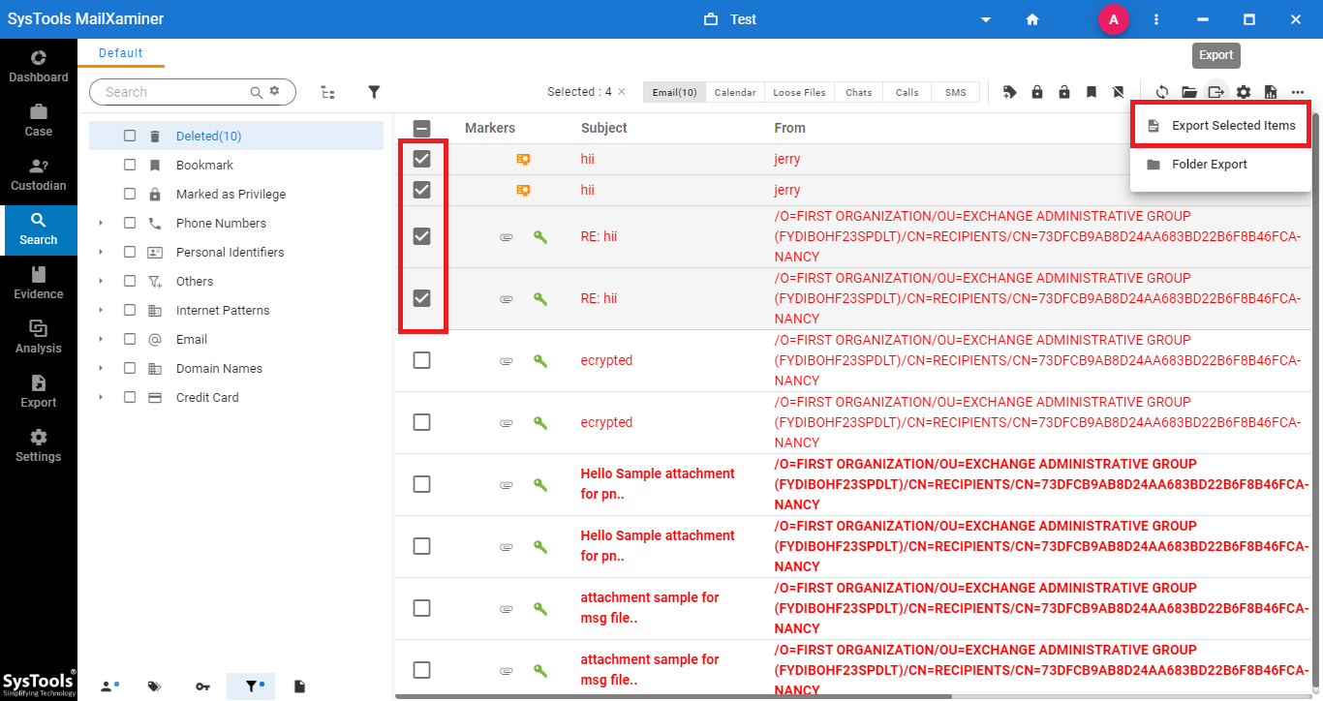Screen dimensions: 1323x701
Task: Click the key icon in bottom panel bar
Action: point(202,686)
